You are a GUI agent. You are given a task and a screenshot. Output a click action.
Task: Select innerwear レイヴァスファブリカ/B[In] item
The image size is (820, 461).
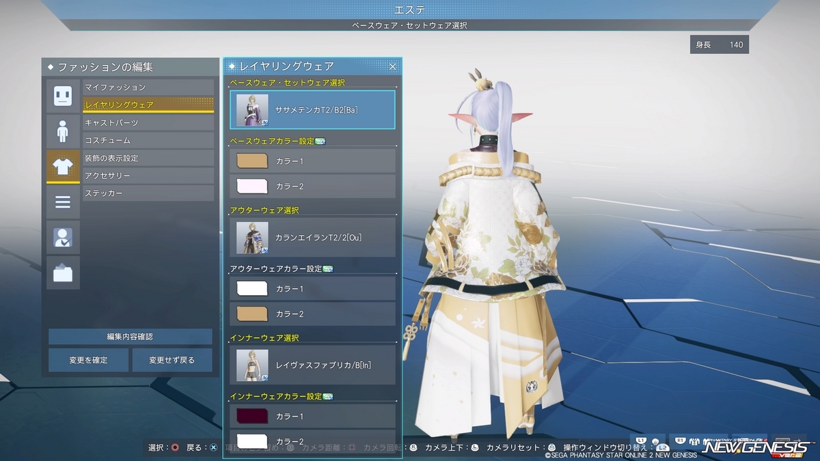312,365
